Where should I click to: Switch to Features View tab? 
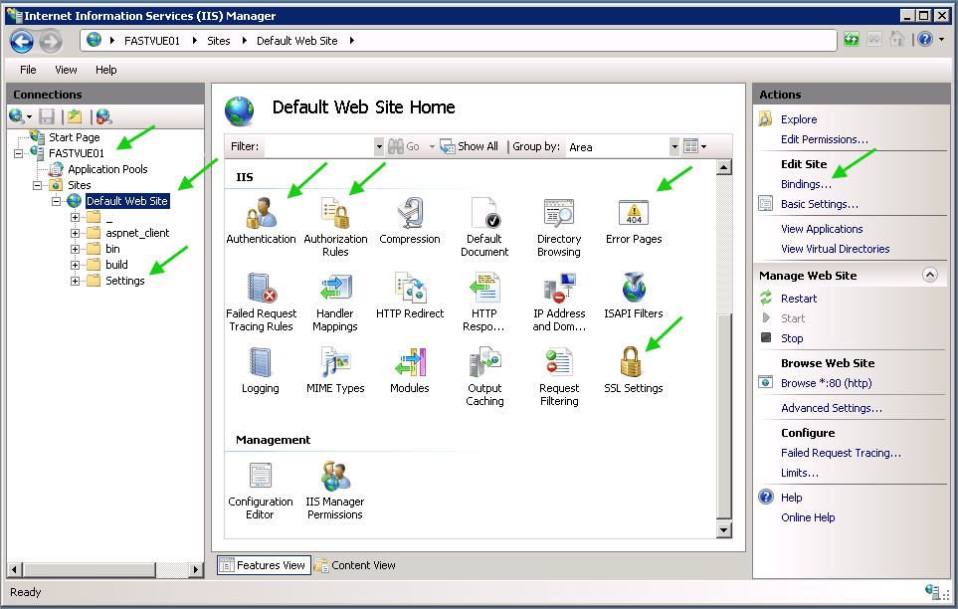coord(264,565)
